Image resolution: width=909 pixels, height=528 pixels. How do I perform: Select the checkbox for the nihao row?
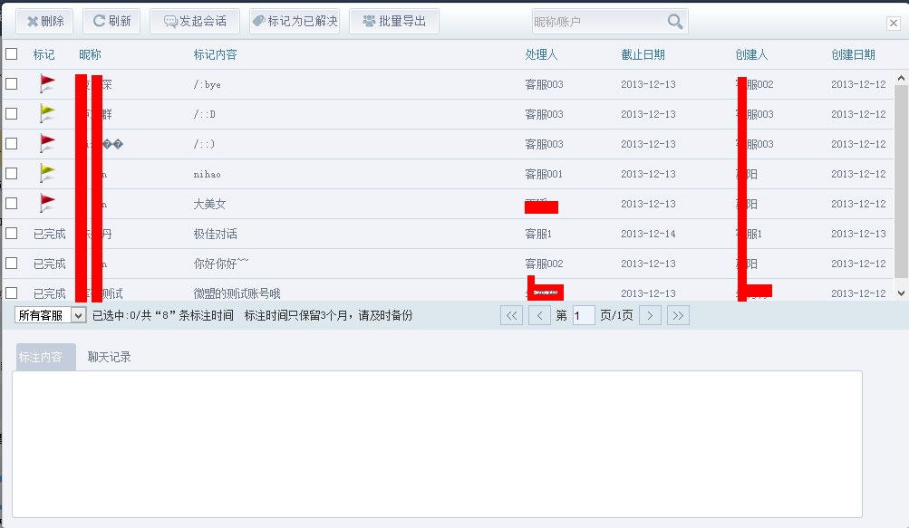12,174
